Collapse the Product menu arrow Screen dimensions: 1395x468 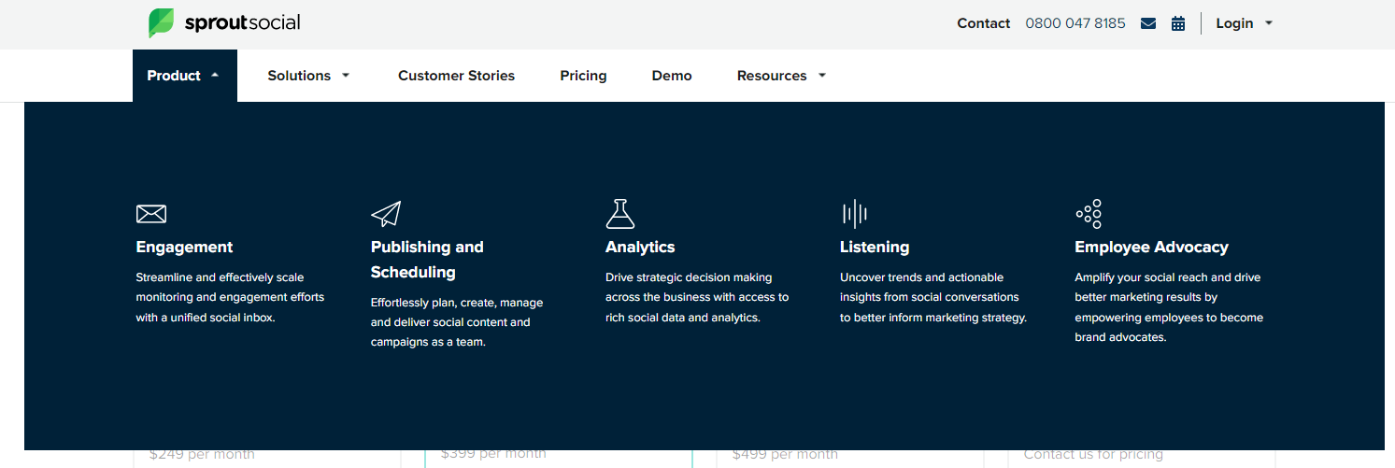pos(215,76)
